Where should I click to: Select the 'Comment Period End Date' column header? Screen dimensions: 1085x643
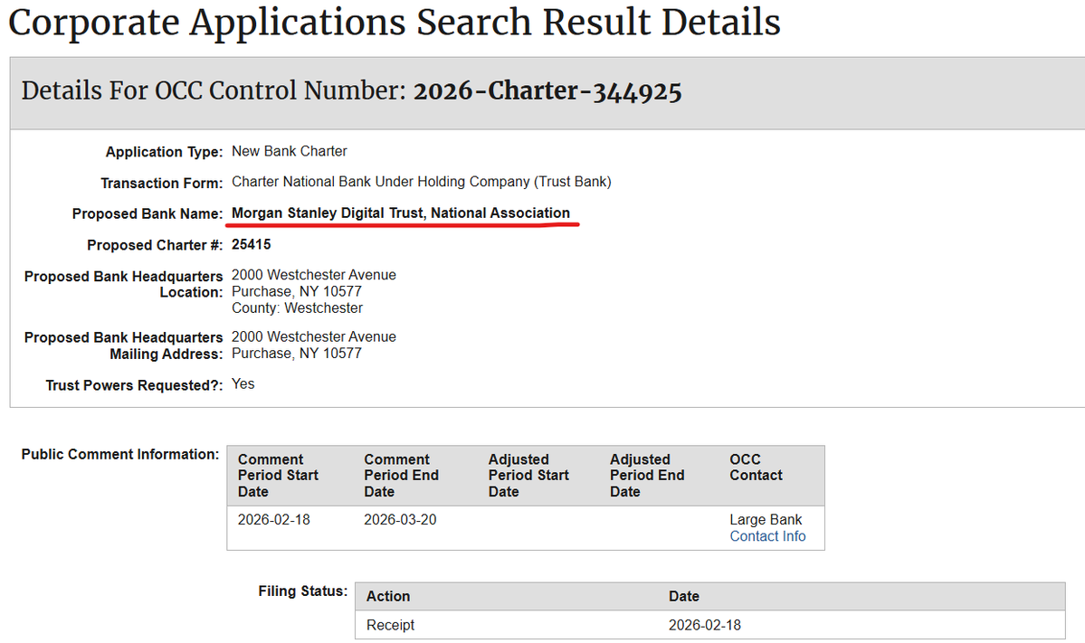click(x=402, y=476)
